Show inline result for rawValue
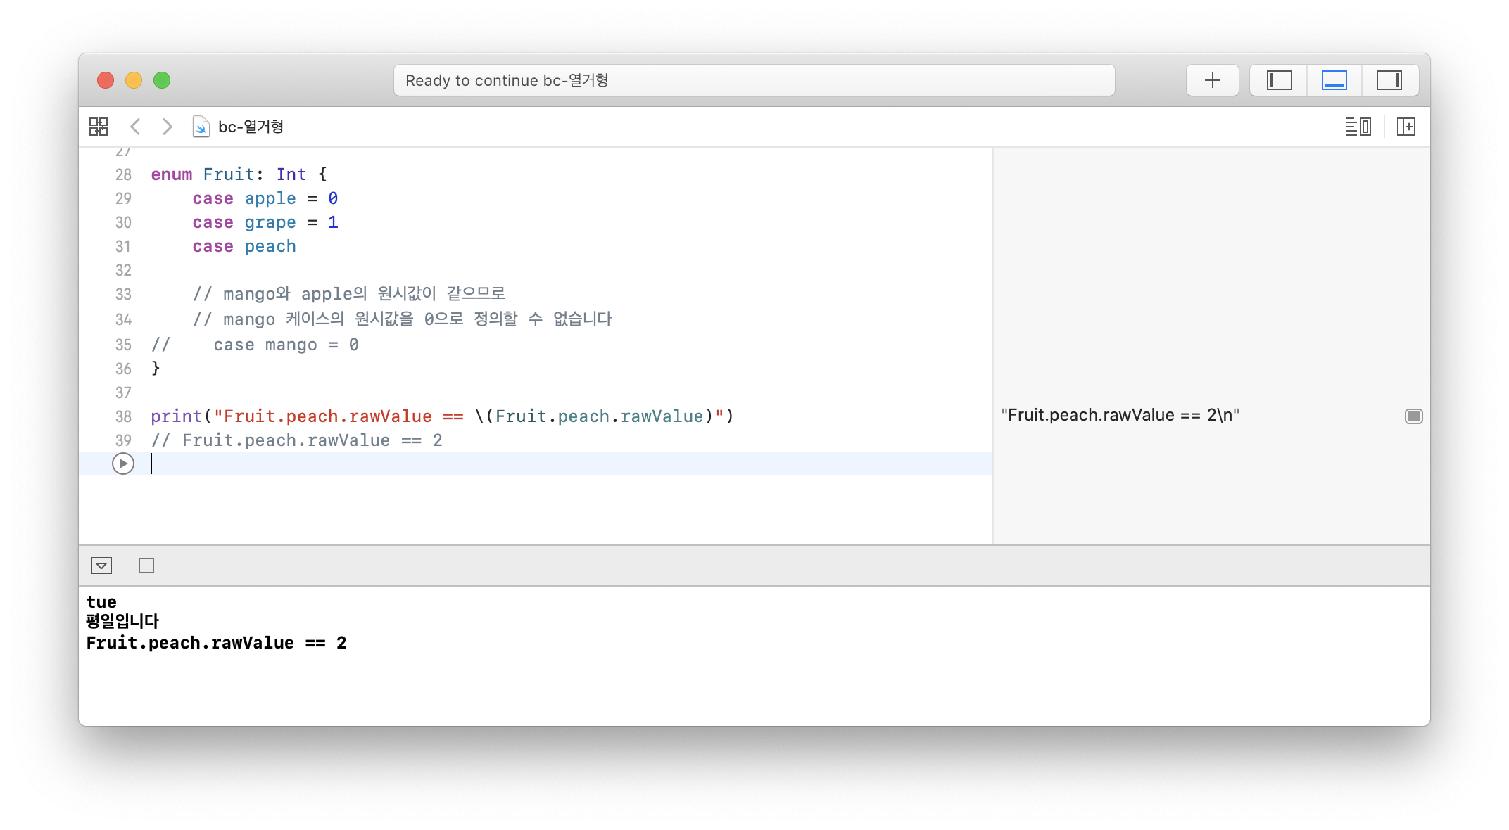 point(1413,416)
